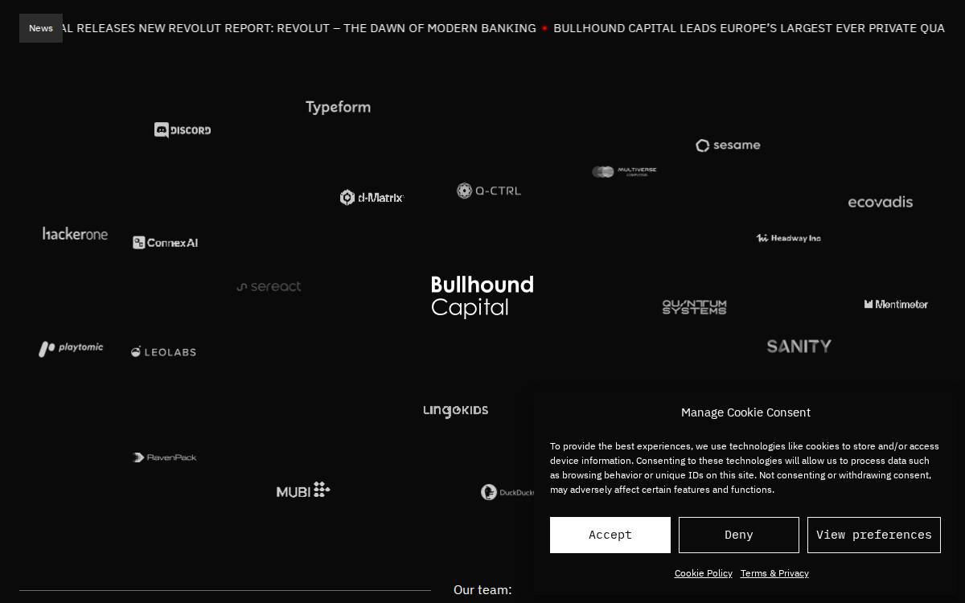The height and width of the screenshot is (603, 965).
Task: Open the sereact logo
Action: pyautogui.click(x=269, y=286)
